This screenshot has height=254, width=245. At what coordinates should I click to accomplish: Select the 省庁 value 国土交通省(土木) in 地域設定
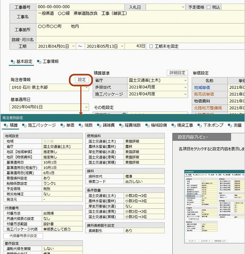click(x=62, y=147)
